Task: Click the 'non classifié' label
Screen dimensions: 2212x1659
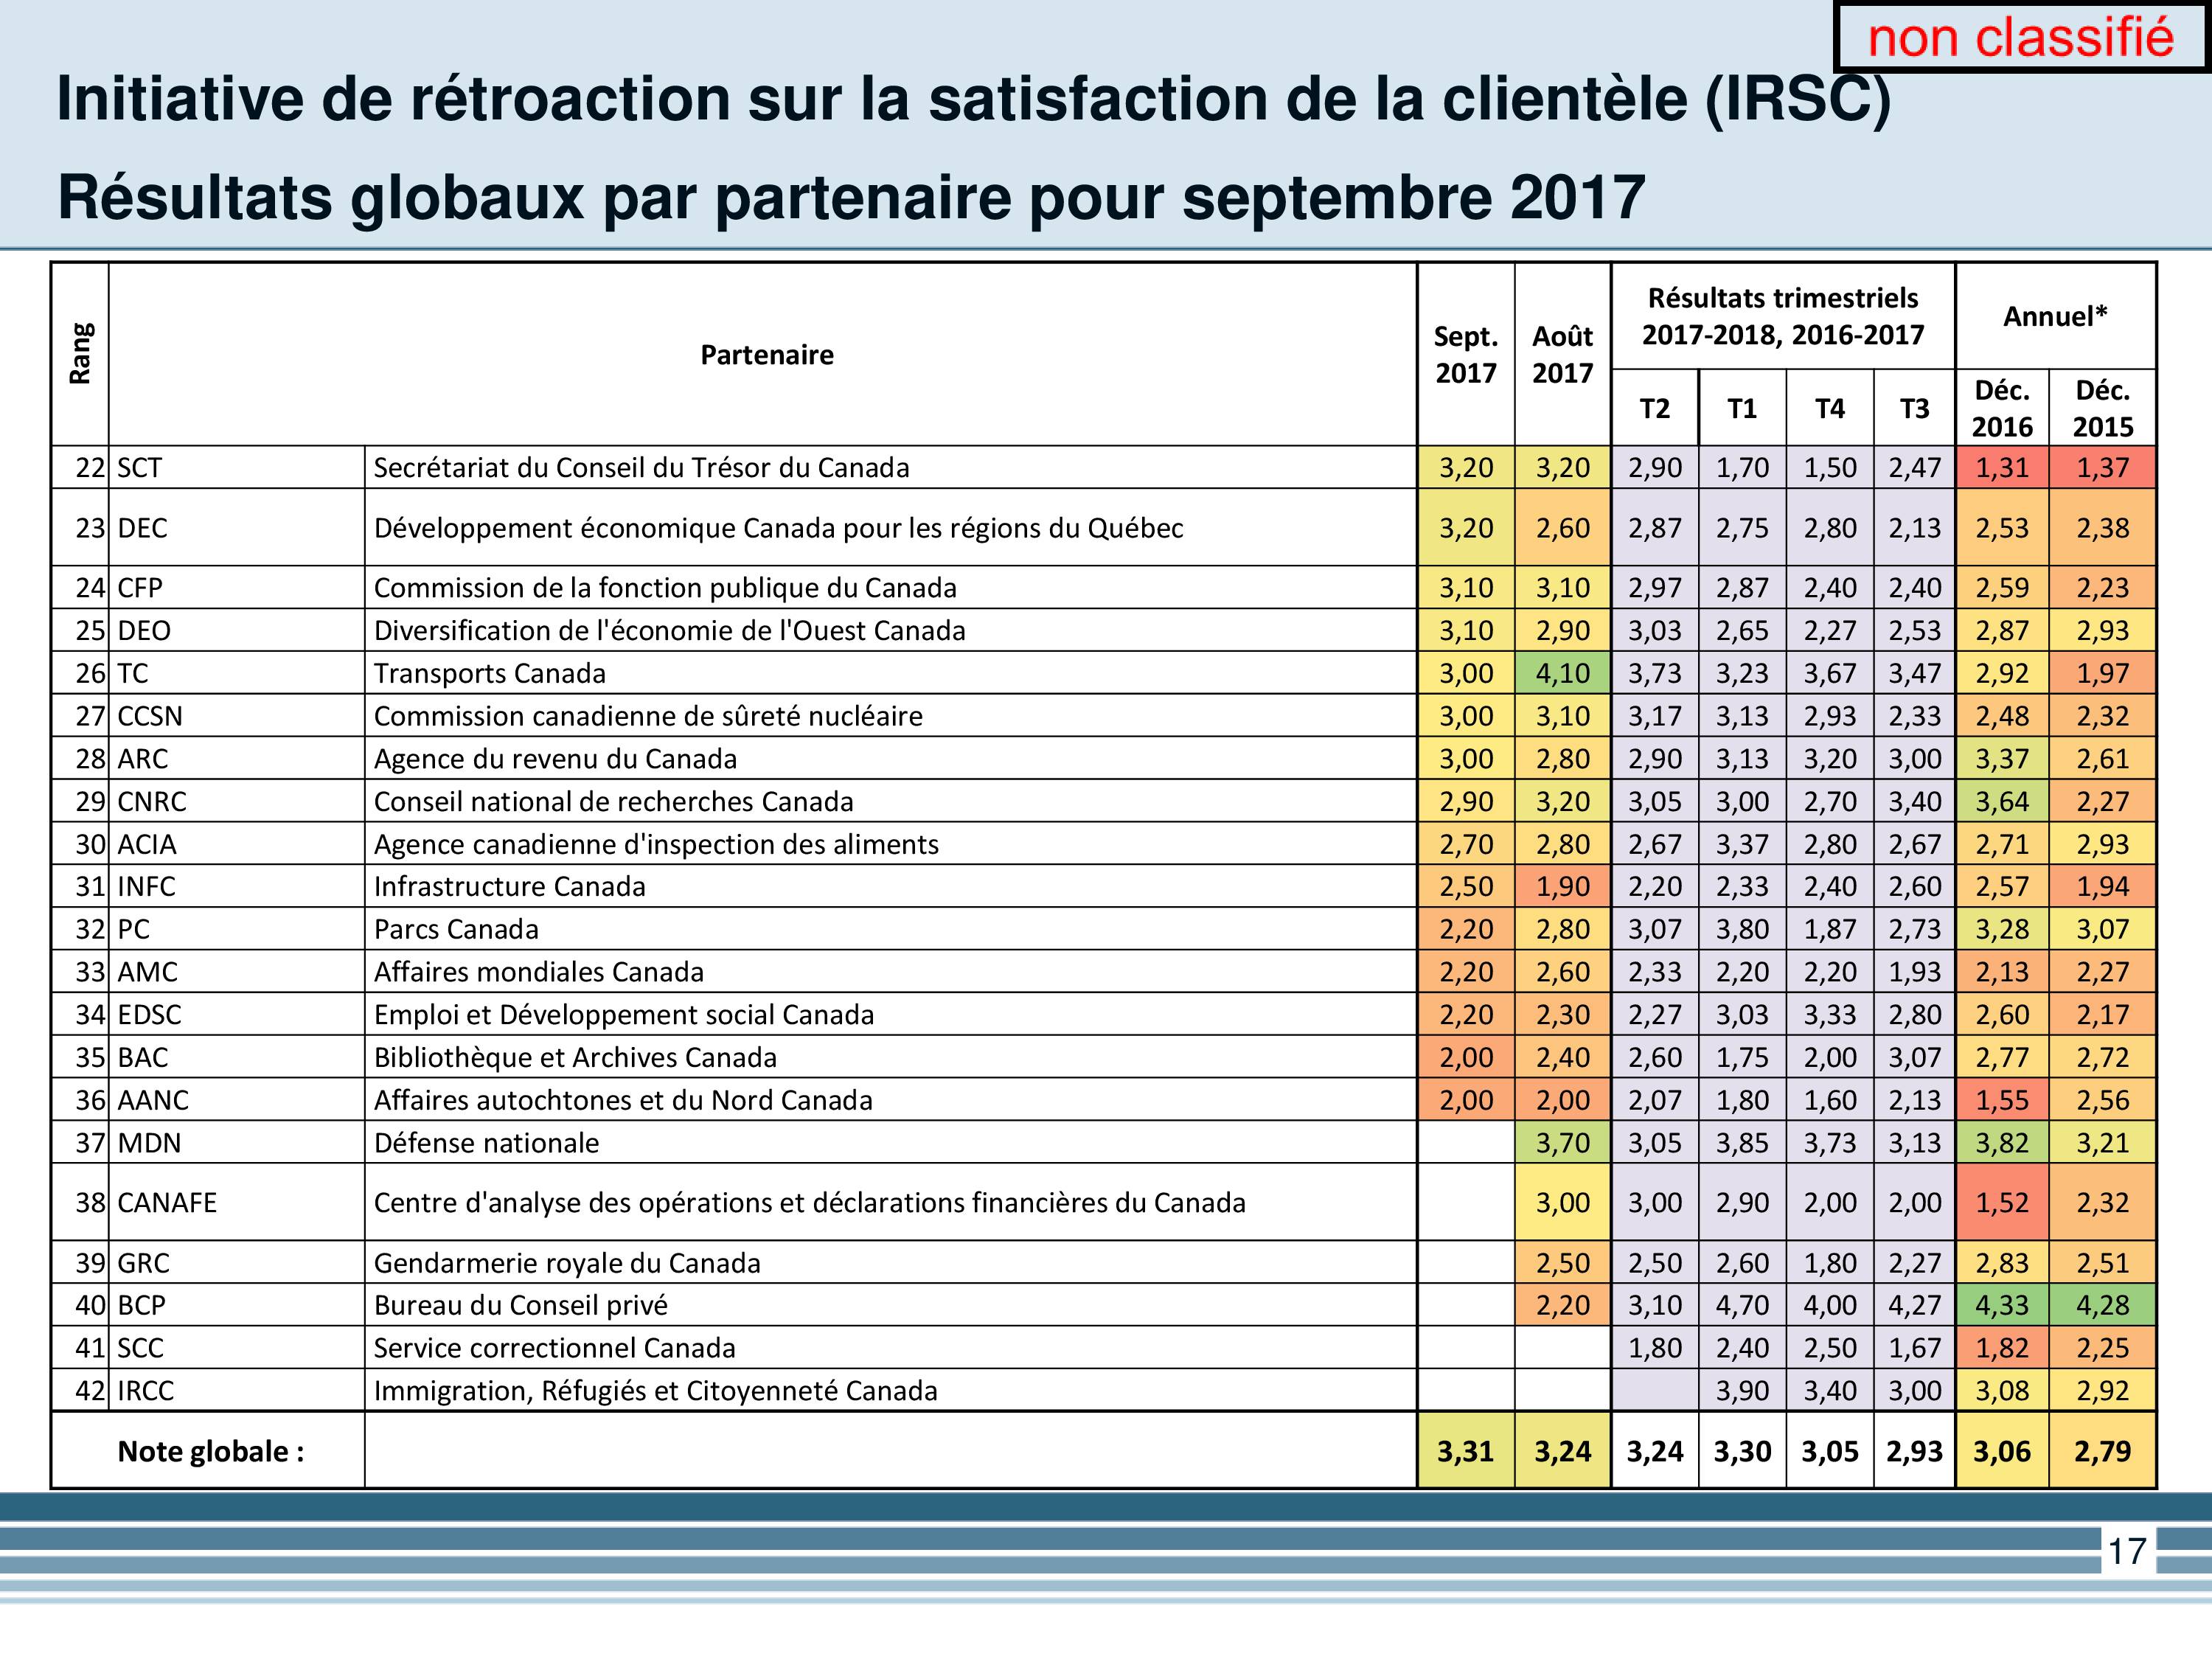Action: pyautogui.click(x=2020, y=38)
